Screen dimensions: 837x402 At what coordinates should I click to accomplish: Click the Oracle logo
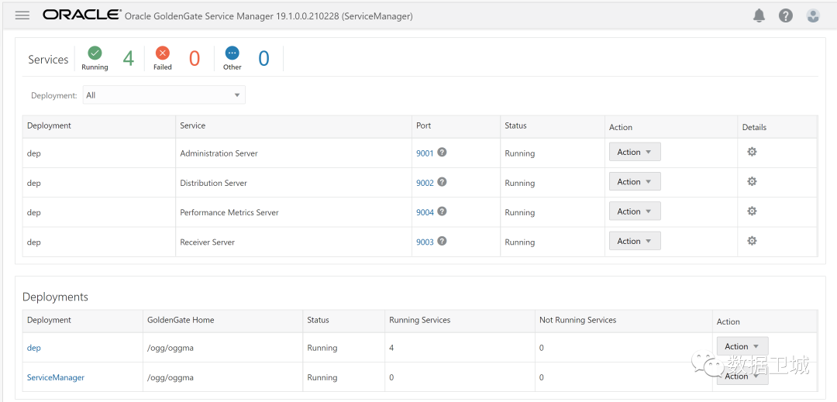click(81, 15)
